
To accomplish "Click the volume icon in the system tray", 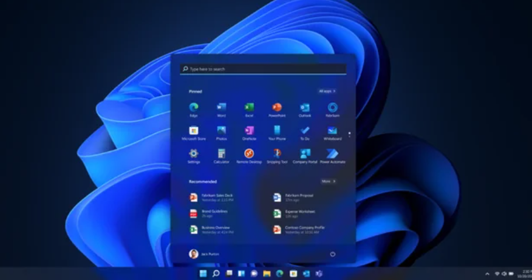I will (x=504, y=273).
